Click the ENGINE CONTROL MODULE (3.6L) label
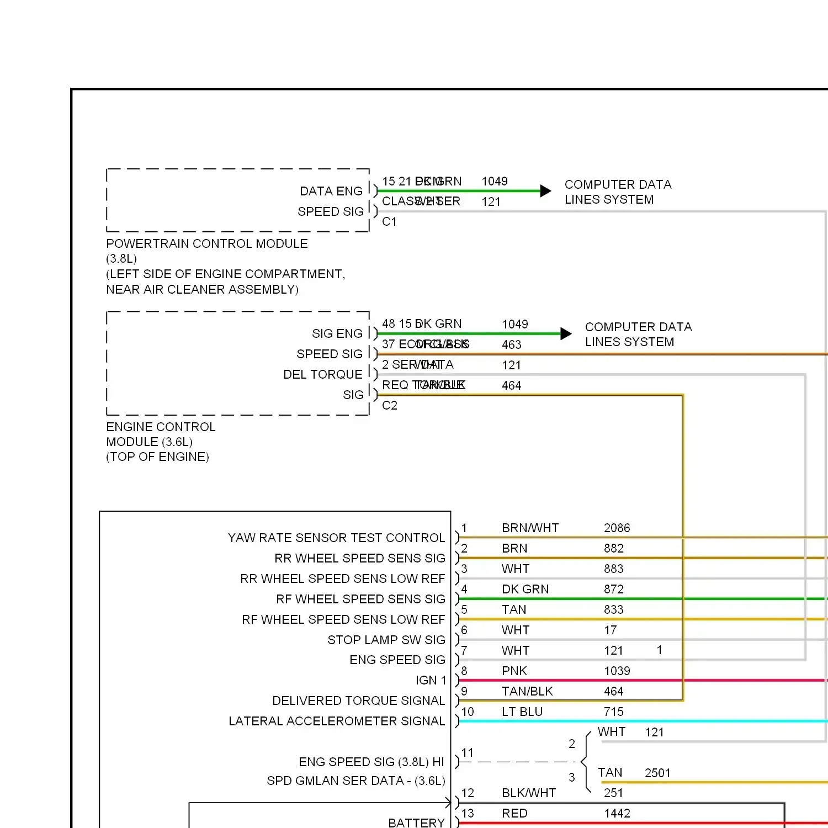This screenshot has width=828, height=828. (161, 434)
